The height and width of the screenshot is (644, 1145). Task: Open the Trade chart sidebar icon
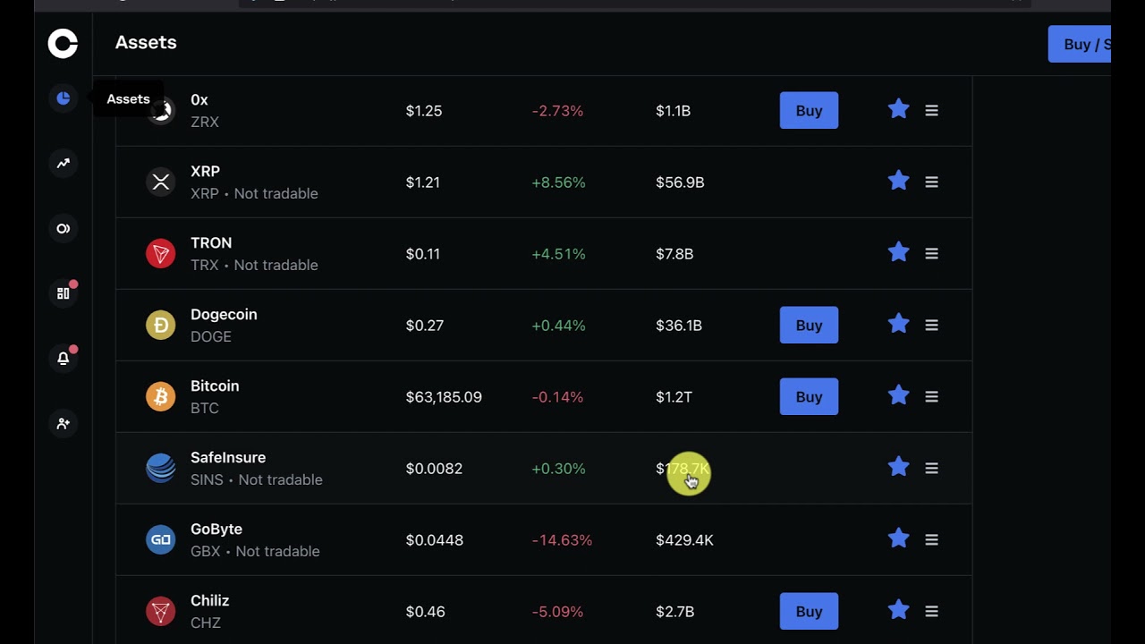pos(63,164)
